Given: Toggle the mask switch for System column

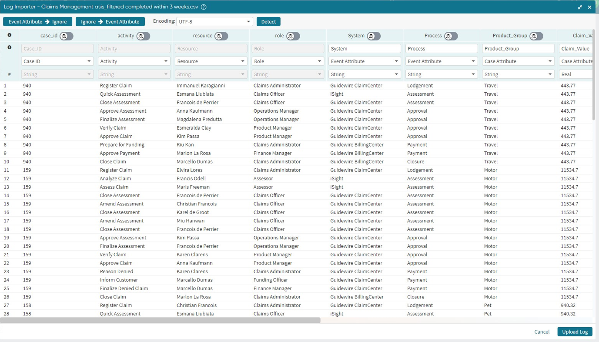Looking at the screenshot, I should tap(373, 36).
